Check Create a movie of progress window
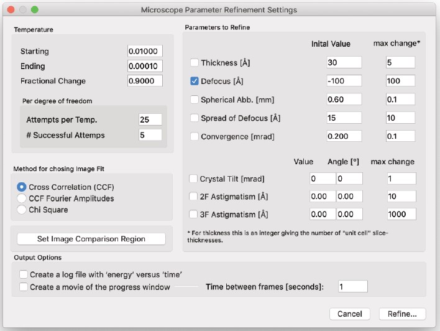Image resolution: width=440 pixels, height=331 pixels. click(x=24, y=287)
